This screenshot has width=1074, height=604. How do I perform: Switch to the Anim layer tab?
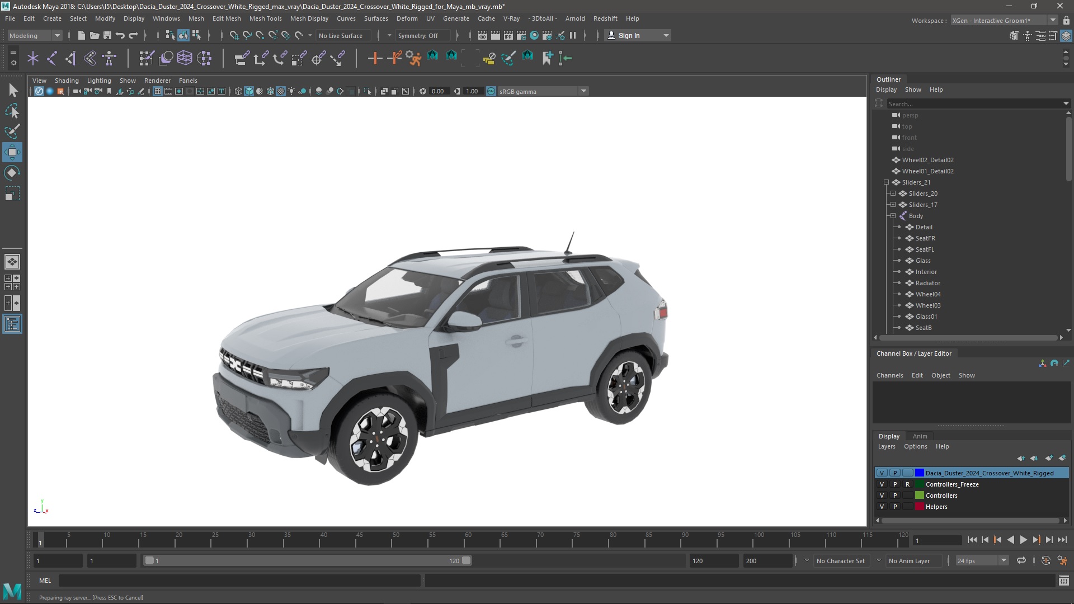pyautogui.click(x=920, y=436)
